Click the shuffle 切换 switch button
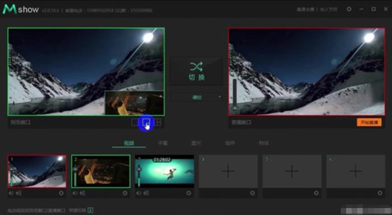The image size is (392, 215). point(196,71)
